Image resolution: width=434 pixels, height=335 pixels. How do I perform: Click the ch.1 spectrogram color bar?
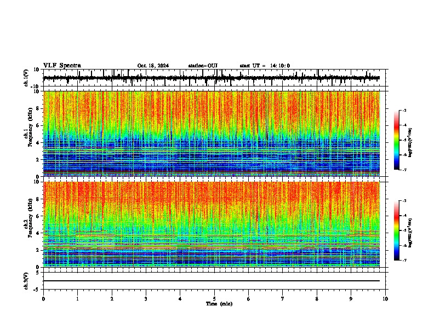pyautogui.click(x=397, y=140)
